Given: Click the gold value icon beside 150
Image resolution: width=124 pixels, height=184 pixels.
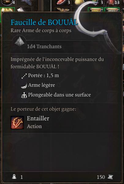Looking at the screenshot, I should coord(110,177).
